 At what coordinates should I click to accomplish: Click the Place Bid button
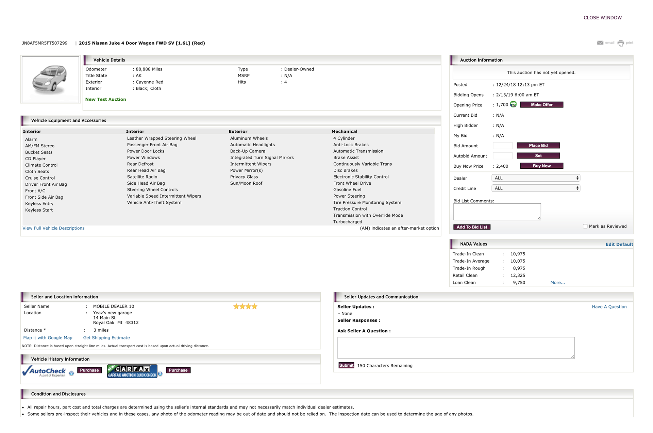538,146
